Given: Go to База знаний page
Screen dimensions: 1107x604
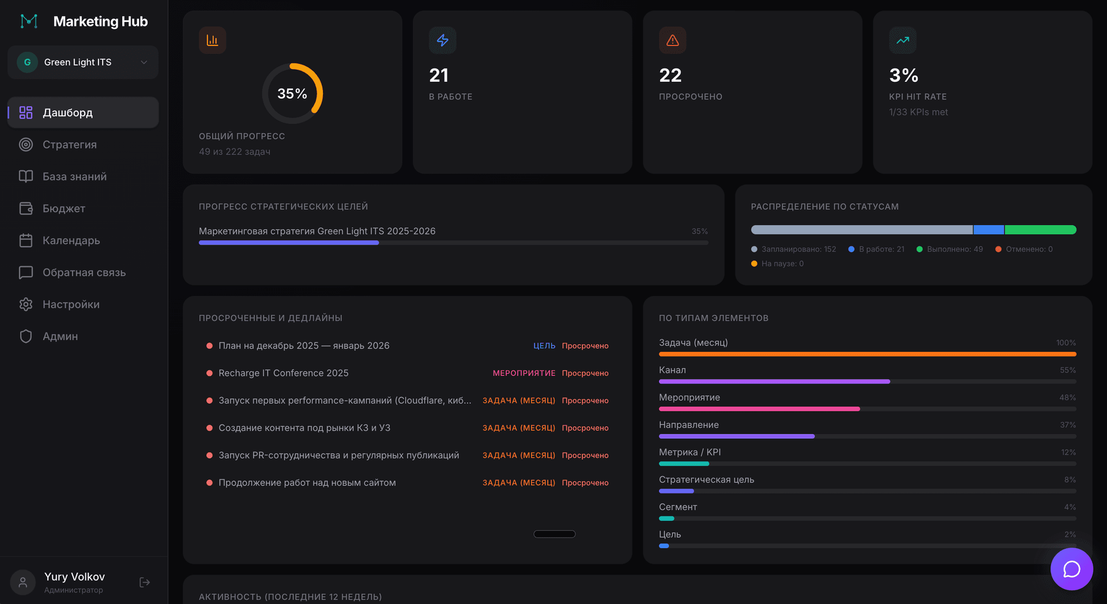Looking at the screenshot, I should (x=74, y=177).
